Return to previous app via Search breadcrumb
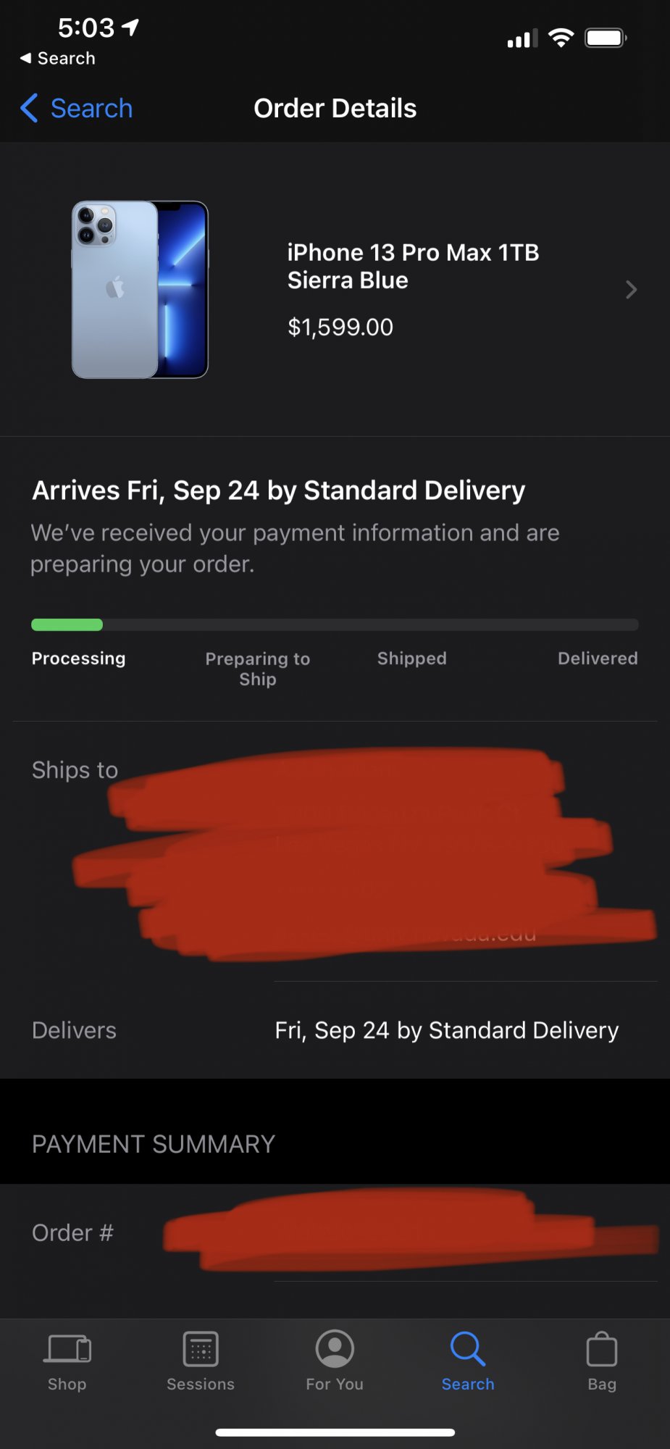 coord(57,58)
